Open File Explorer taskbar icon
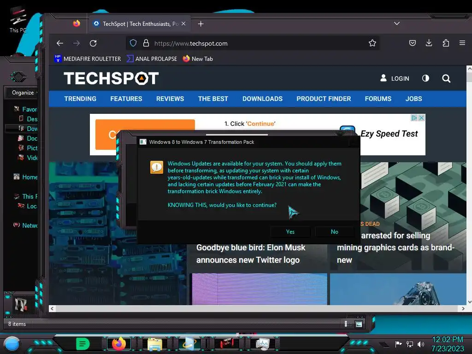 click(155, 344)
